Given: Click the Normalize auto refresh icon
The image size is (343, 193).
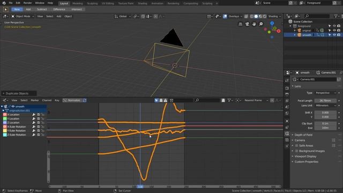Looking at the screenshot, I should tap(85, 100).
